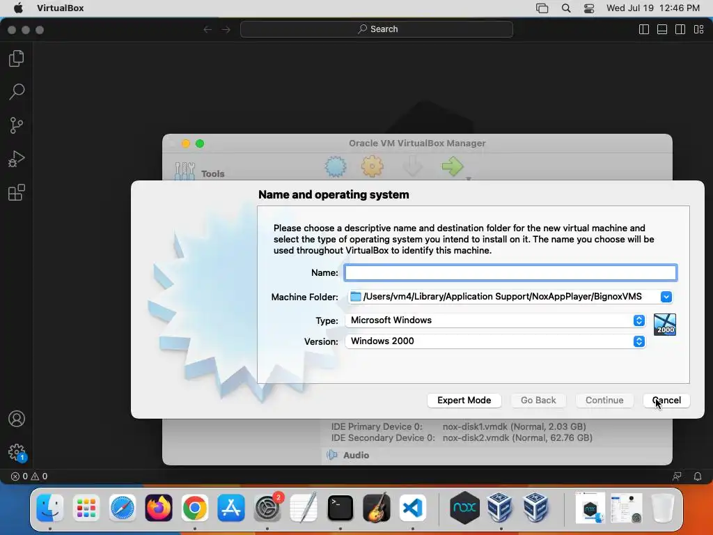Open the Accounts icon in the activity bar

pyautogui.click(x=17, y=419)
